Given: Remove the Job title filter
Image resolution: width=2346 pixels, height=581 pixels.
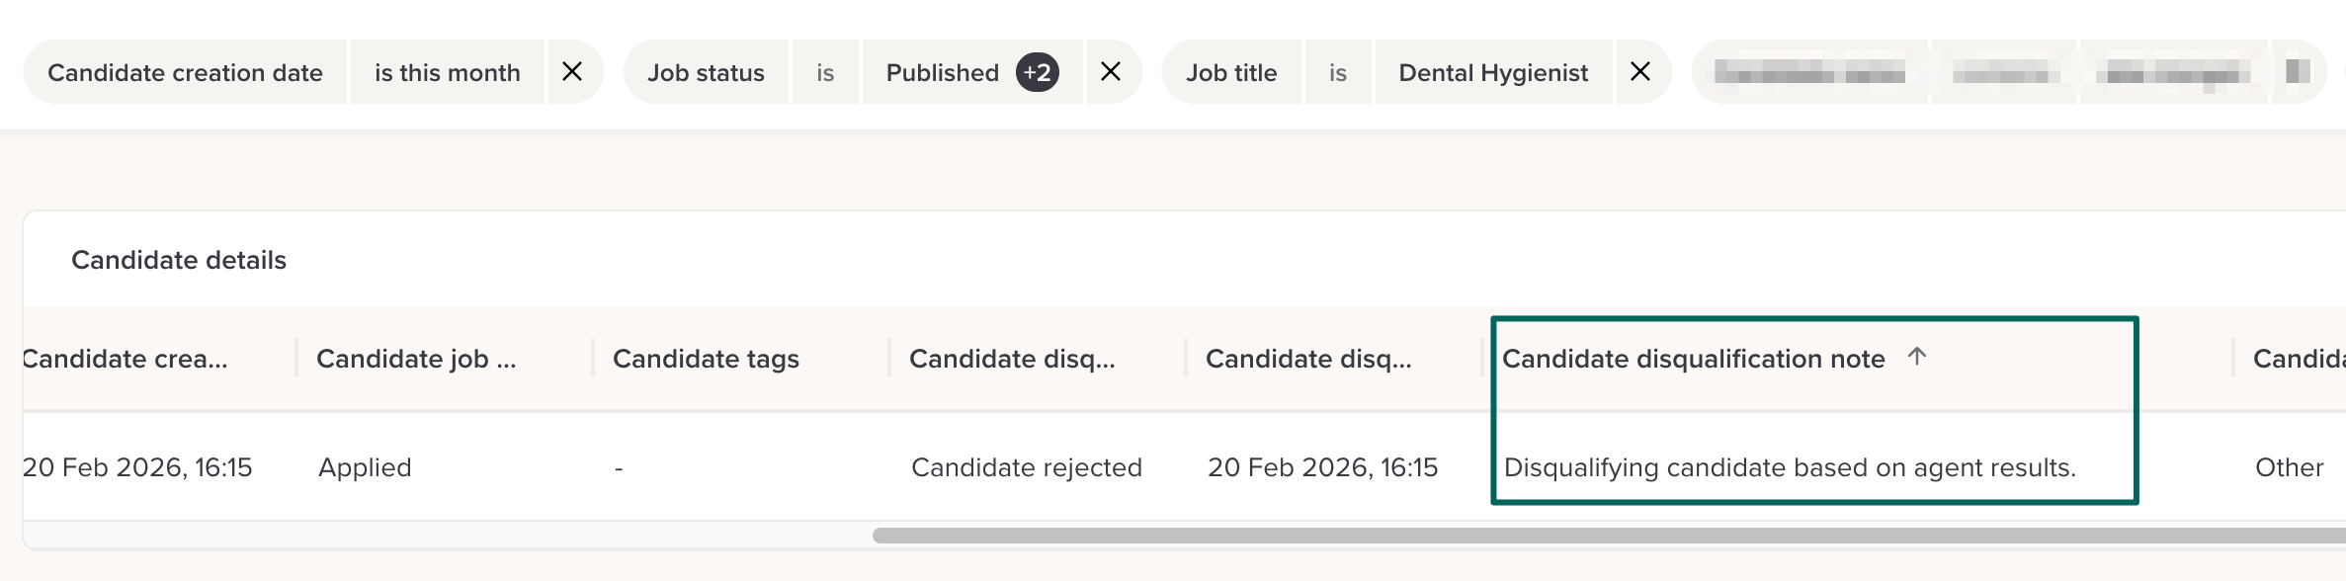Looking at the screenshot, I should [1640, 72].
